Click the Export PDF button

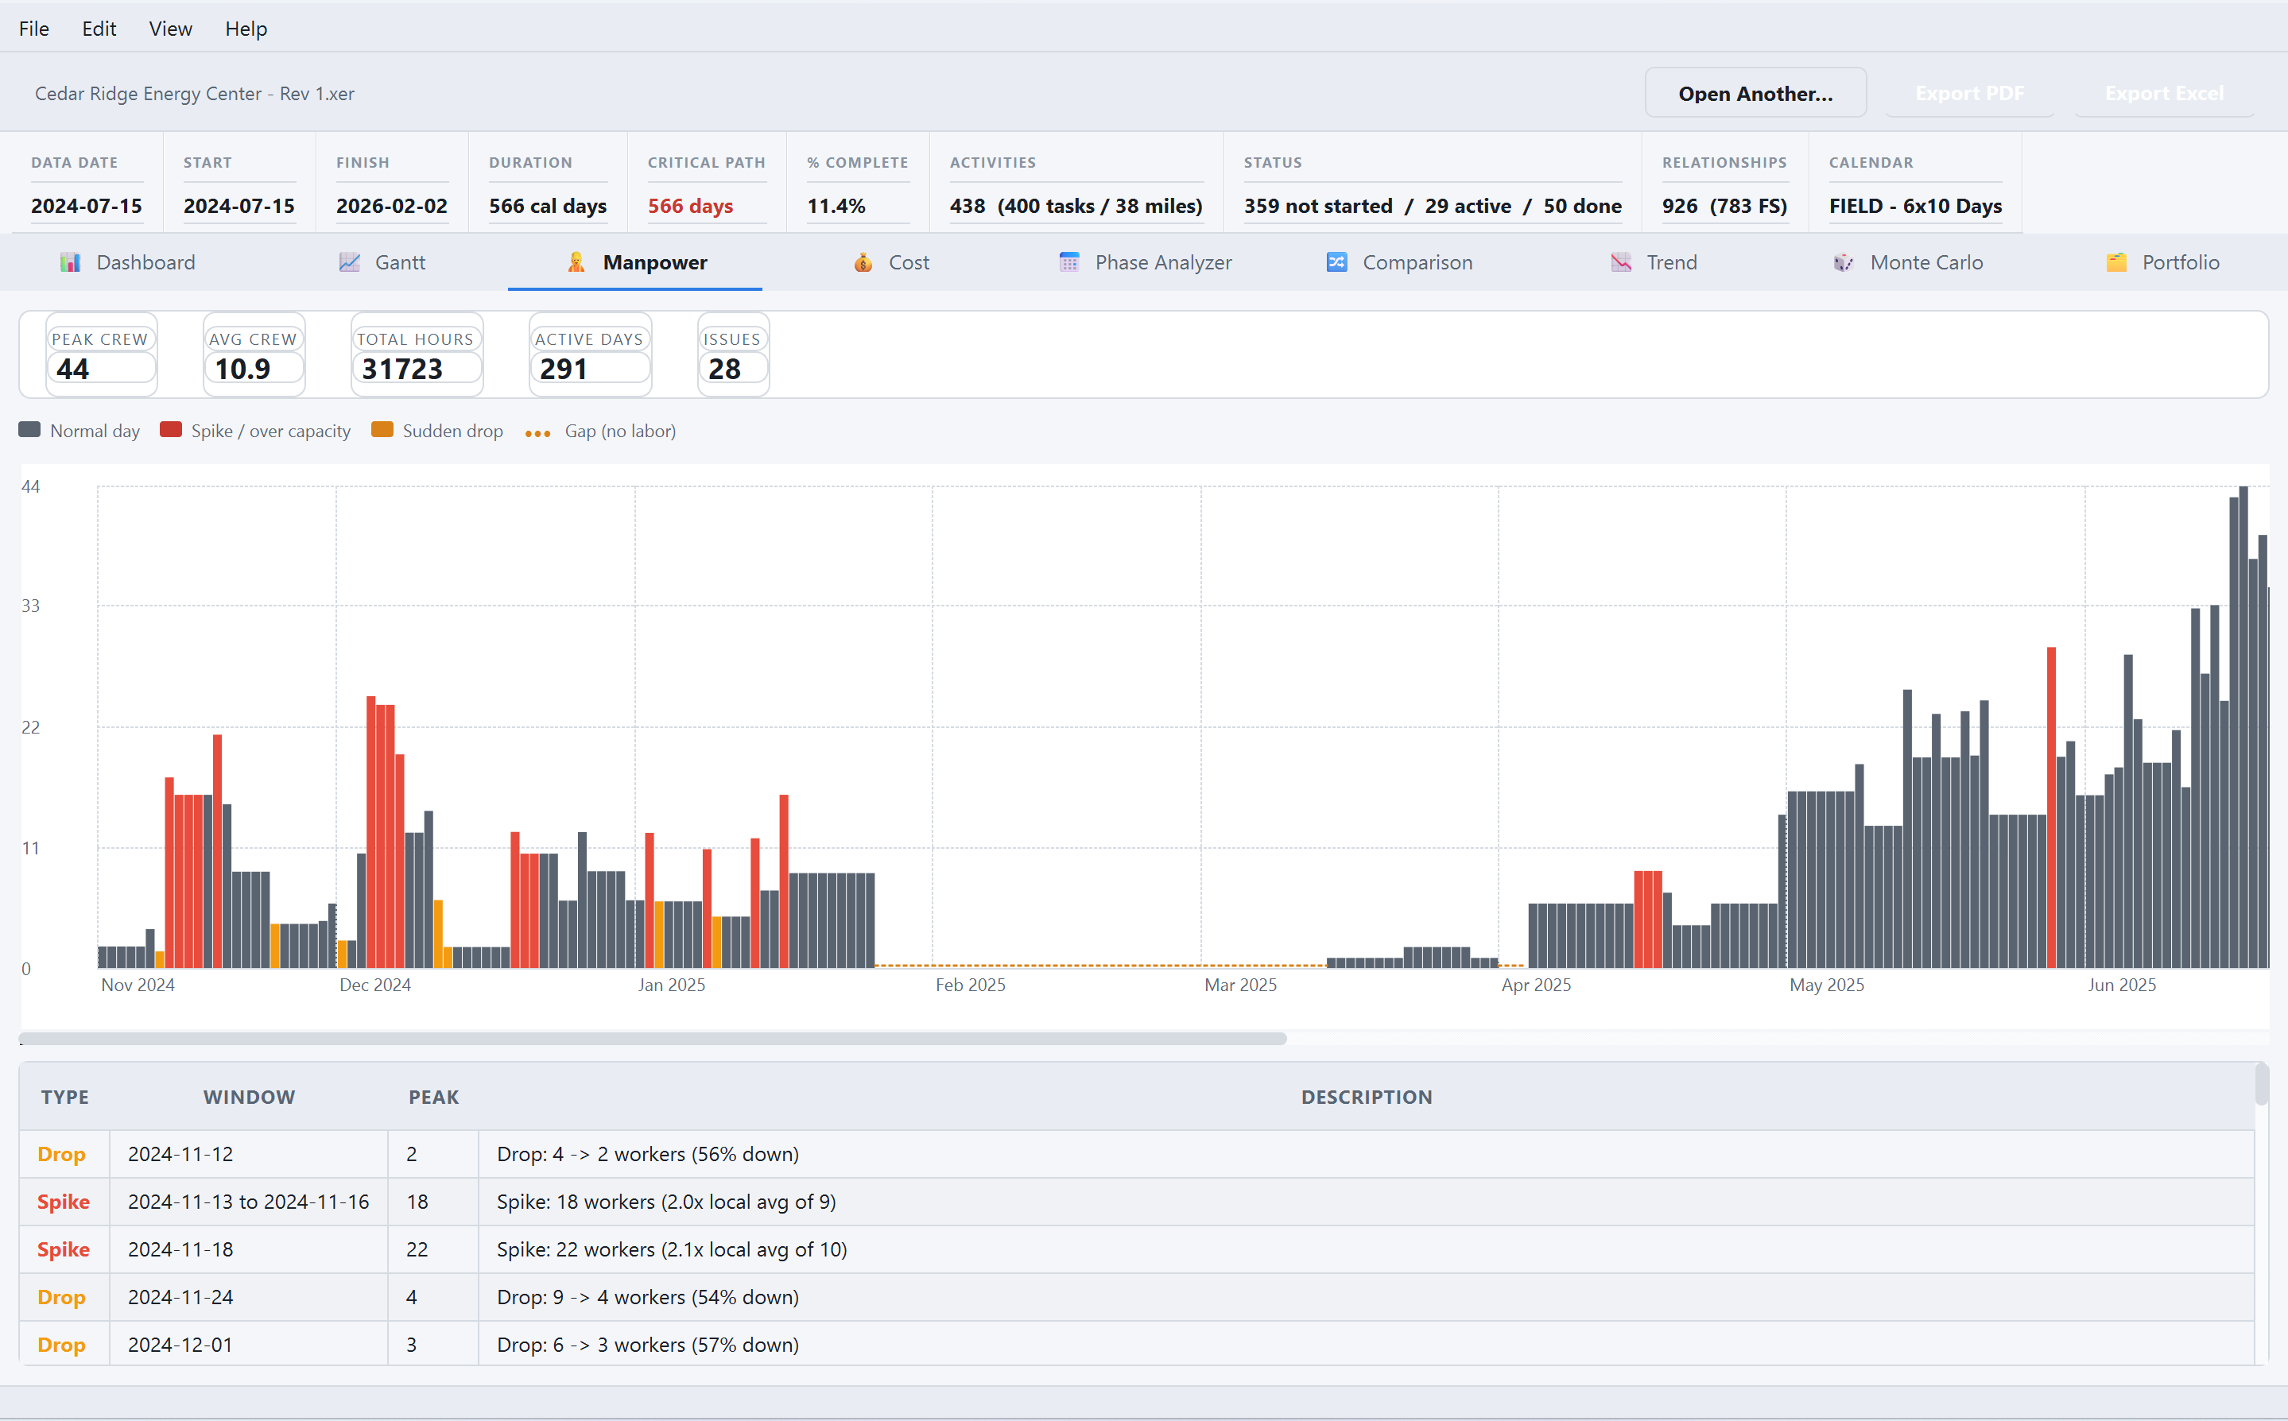pos(1969,93)
